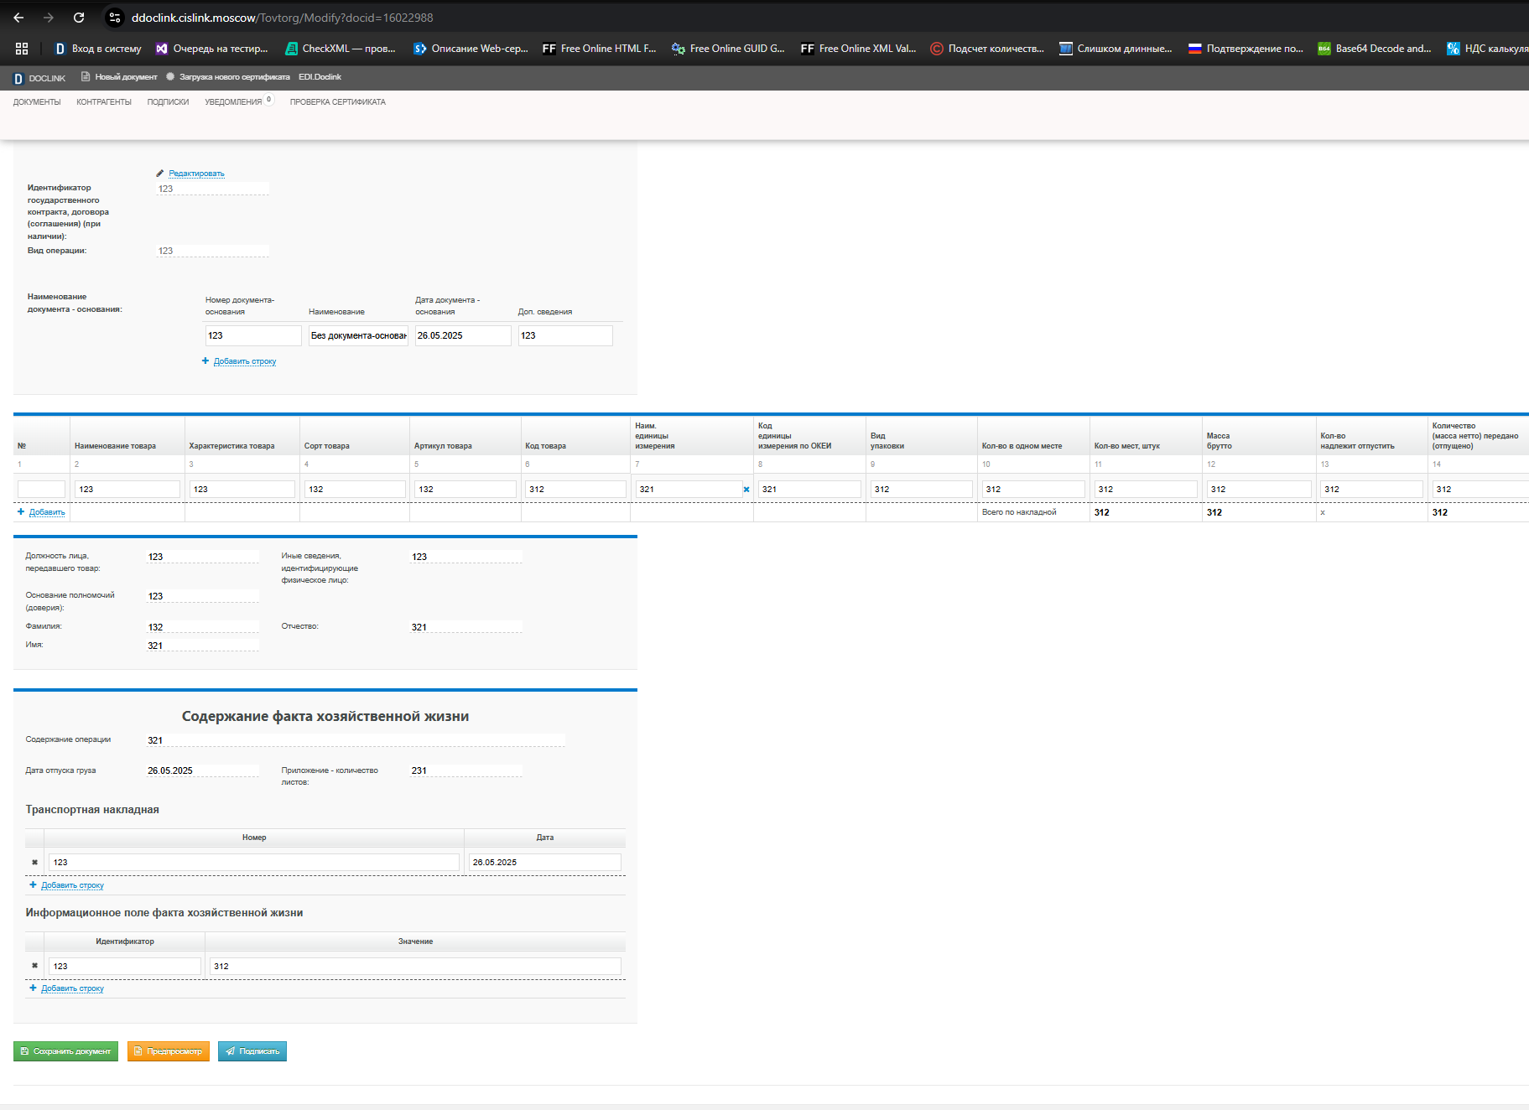
Task: Click the 'Сорт товара' input
Action: click(x=355, y=489)
